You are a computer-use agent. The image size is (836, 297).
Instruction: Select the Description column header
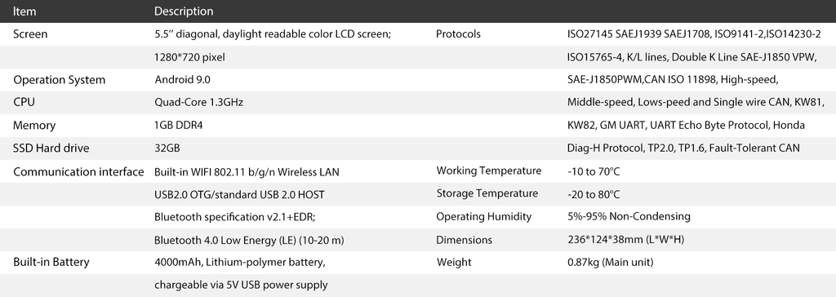pyautogui.click(x=184, y=11)
